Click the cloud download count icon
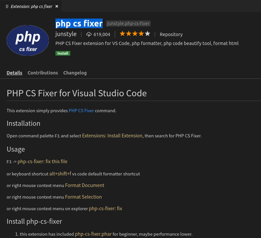This screenshot has height=238, width=261. [x=89, y=34]
